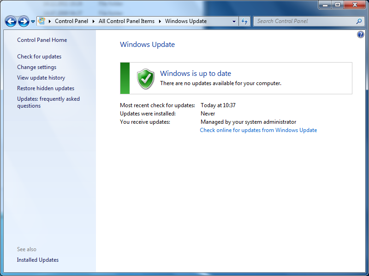This screenshot has height=276, width=369.
Task: Open Control Panel Home
Action: coord(42,40)
